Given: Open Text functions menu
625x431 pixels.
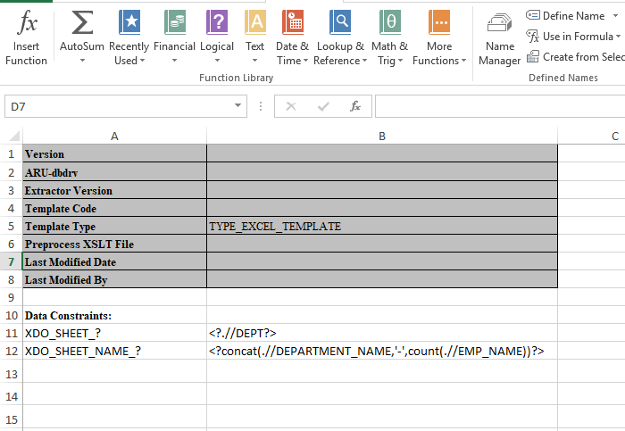Looking at the screenshot, I should point(254,37).
